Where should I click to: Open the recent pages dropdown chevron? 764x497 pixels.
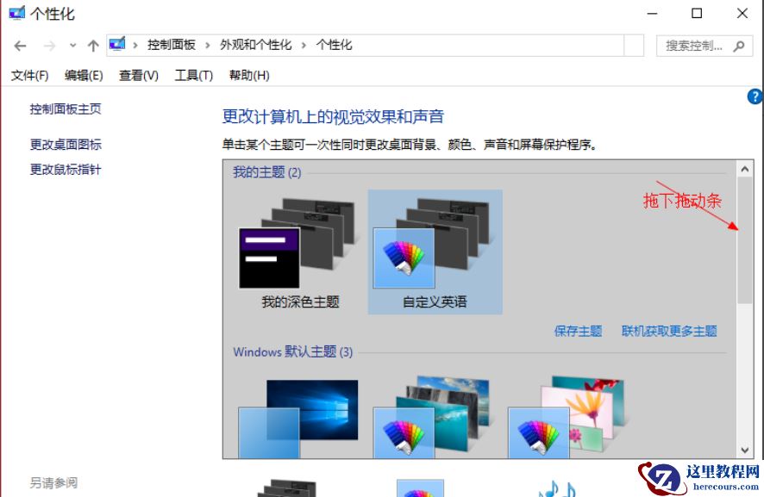72,44
